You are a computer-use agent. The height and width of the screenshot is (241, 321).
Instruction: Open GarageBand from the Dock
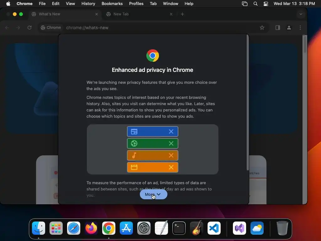click(197, 228)
